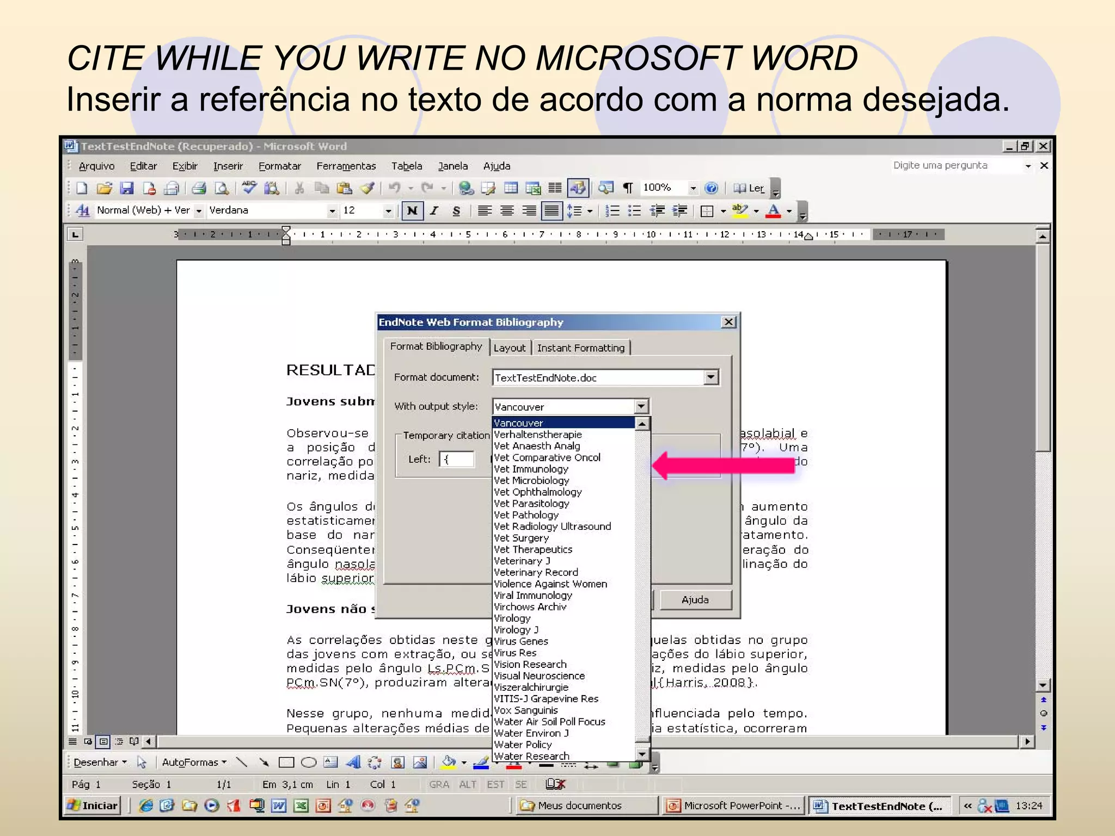Click the Insert Picture icon in Drawing toolbar
1115x836 pixels.
[x=420, y=763]
